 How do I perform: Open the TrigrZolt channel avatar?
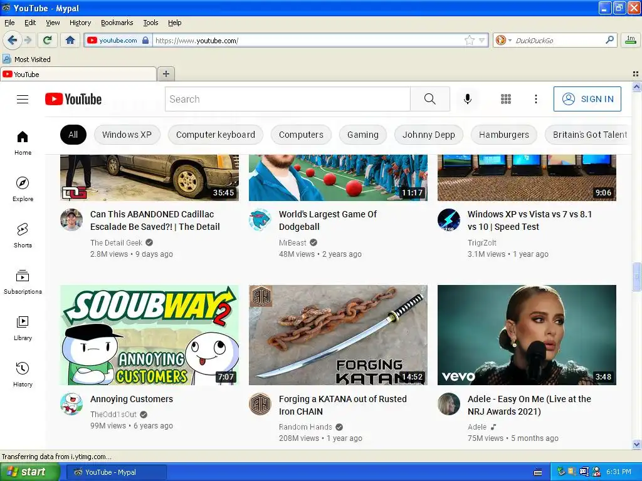[x=449, y=220]
